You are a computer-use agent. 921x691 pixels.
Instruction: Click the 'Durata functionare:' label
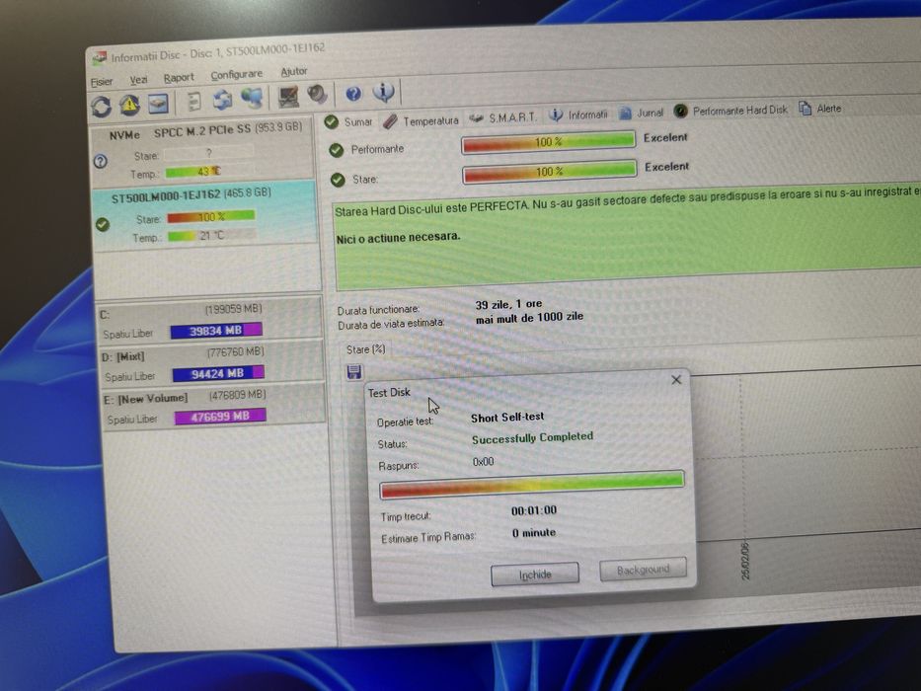[x=378, y=310]
